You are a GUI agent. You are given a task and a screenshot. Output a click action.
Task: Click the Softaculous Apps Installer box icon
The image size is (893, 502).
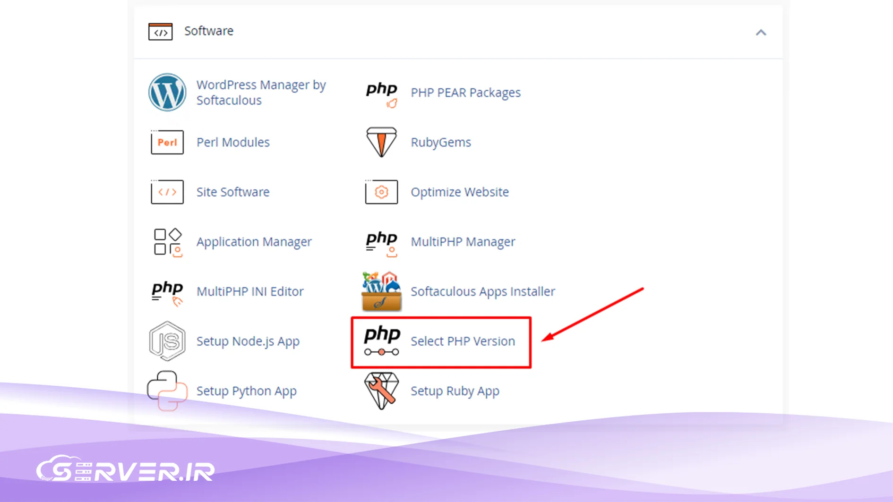[x=381, y=291]
